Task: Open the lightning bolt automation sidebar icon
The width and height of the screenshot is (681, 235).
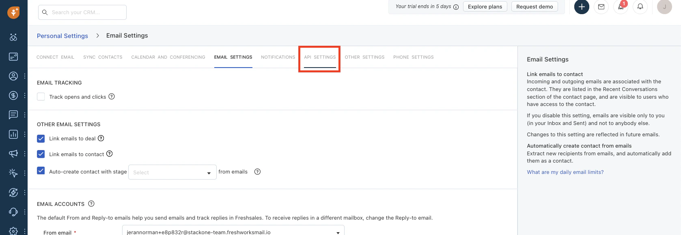Action: pyautogui.click(x=13, y=193)
